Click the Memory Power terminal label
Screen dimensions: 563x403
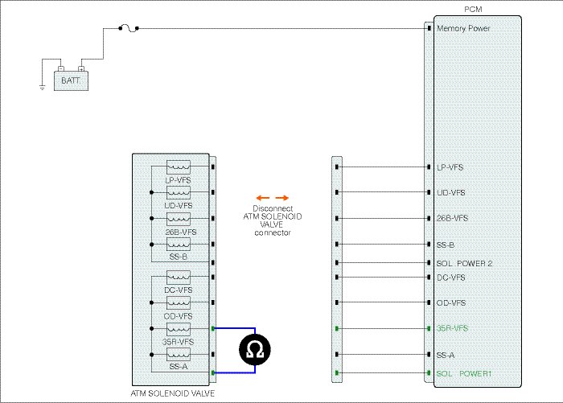click(x=463, y=28)
